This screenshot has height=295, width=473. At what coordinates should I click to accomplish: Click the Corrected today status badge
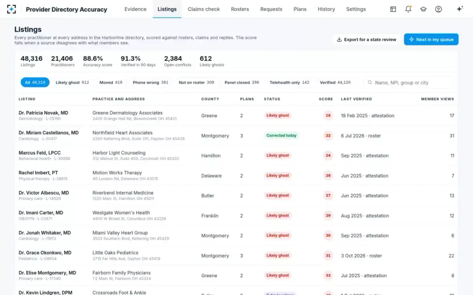click(x=281, y=135)
